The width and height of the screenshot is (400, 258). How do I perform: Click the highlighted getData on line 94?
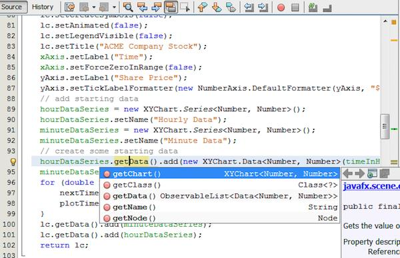point(131,161)
